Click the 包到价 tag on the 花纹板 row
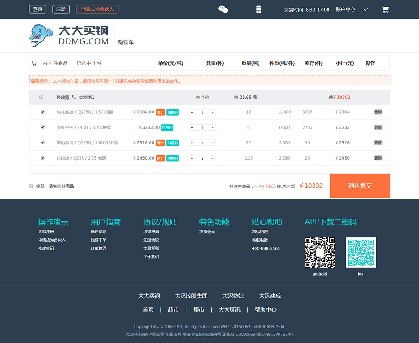Screen dimensions: 419x343 click(x=173, y=158)
